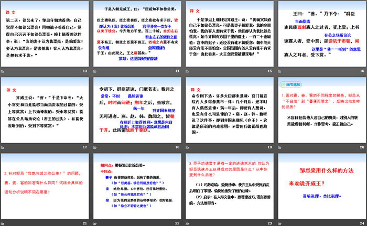367x226 pixels.
Task: Click the animation star icon under slide 24
Action: tap(279, 224)
